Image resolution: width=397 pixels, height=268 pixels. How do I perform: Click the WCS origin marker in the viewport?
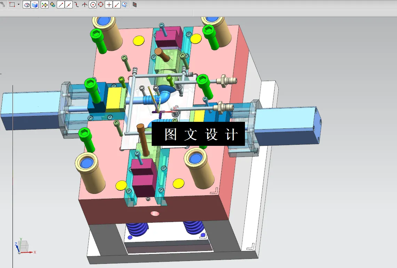[159, 111]
